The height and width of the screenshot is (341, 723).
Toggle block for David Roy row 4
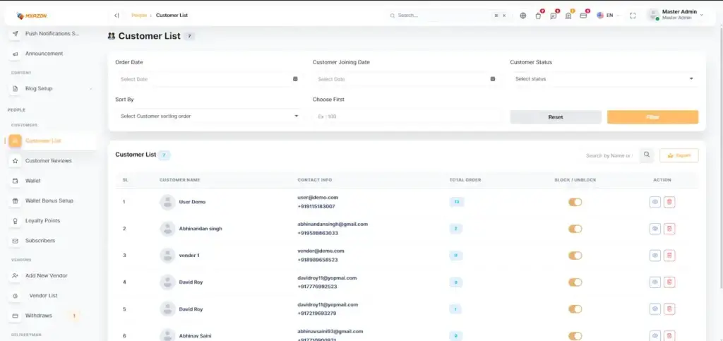coord(575,282)
